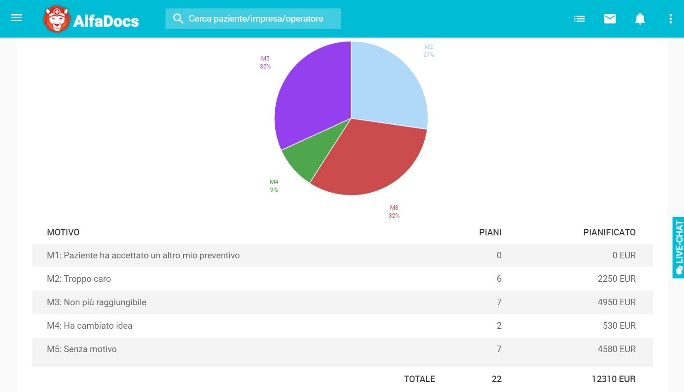The width and height of the screenshot is (684, 392).
Task: Click the AlfaDocs lion logo
Action: pos(56,19)
